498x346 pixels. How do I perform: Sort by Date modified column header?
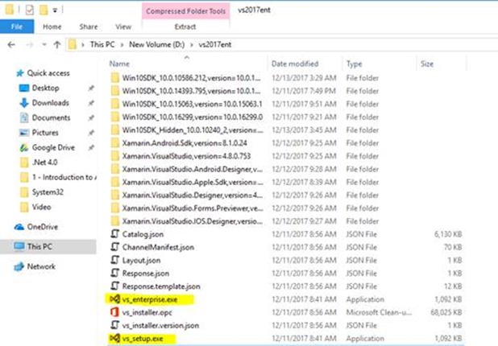[295, 64]
